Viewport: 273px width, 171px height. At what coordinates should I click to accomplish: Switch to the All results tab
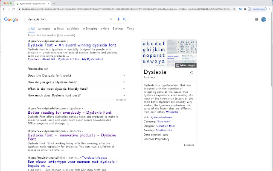pos(31,29)
